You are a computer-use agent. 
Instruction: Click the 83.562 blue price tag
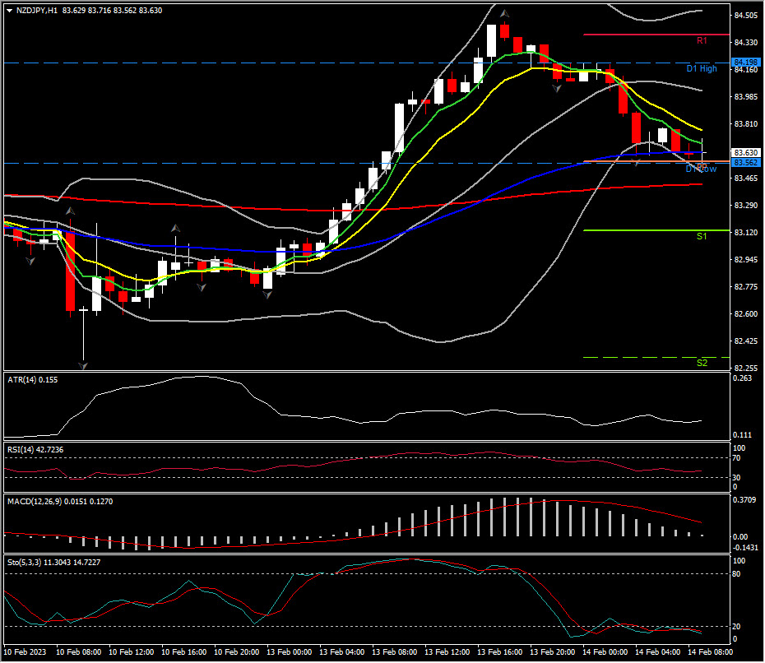point(745,163)
